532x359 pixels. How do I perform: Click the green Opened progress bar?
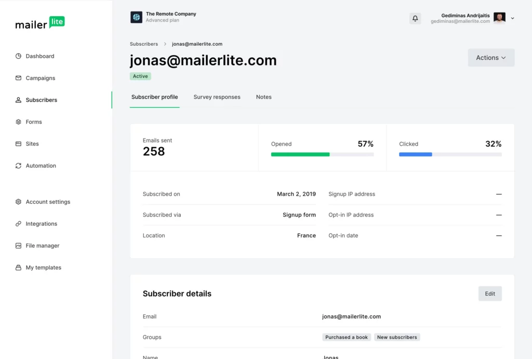click(300, 155)
